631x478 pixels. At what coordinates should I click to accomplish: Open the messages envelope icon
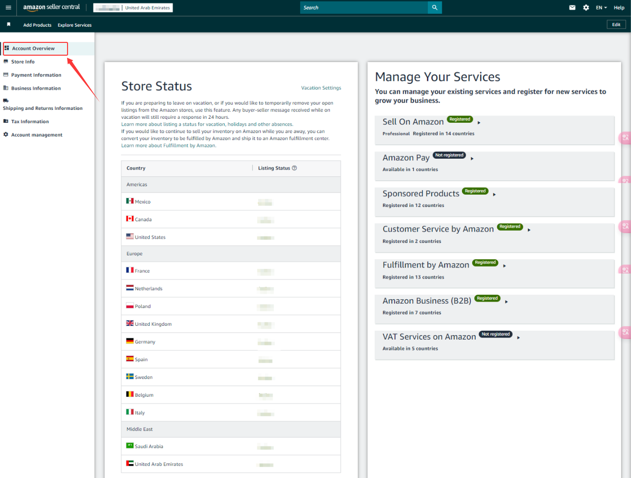click(x=572, y=7)
